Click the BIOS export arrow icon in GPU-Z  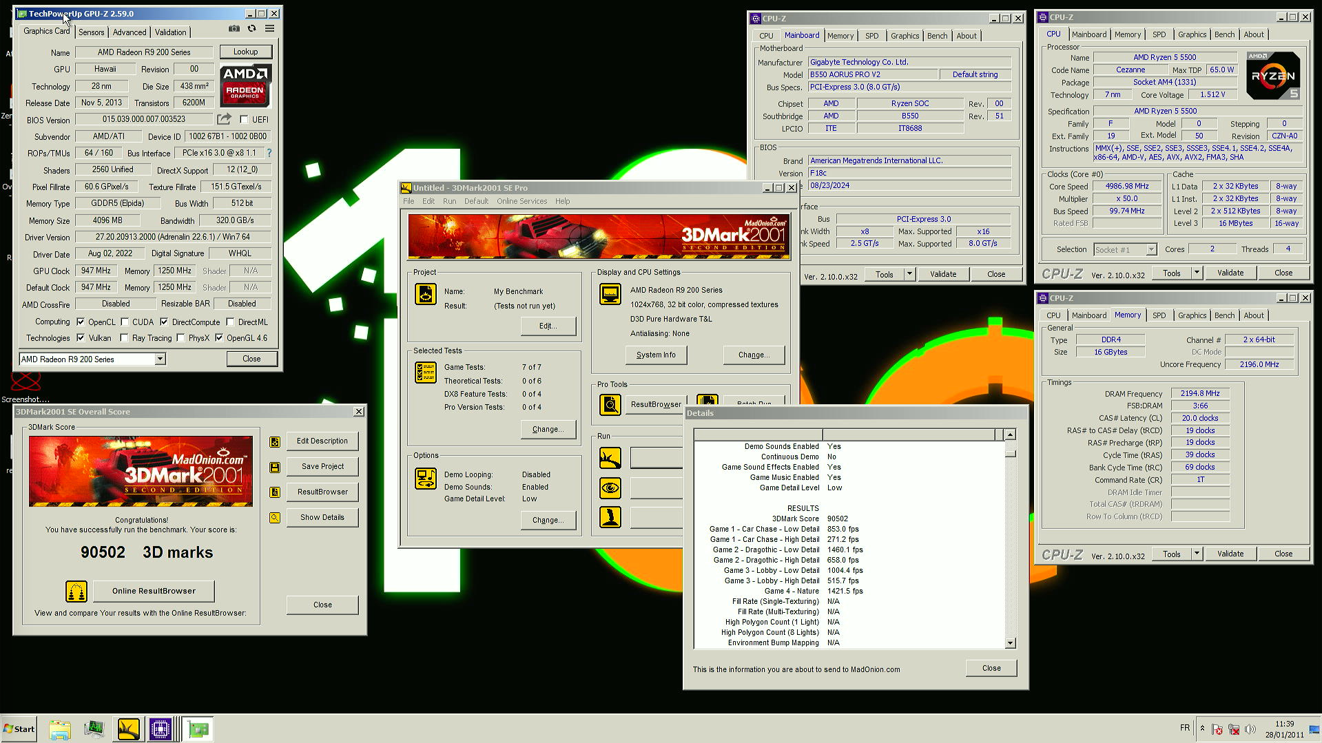pos(225,119)
